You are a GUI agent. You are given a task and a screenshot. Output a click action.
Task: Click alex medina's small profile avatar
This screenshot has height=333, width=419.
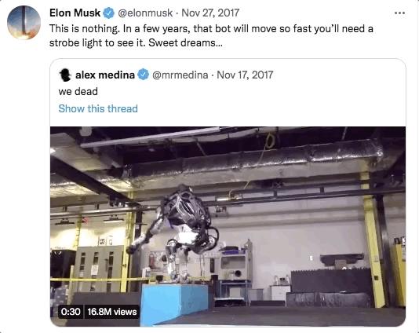click(x=65, y=75)
